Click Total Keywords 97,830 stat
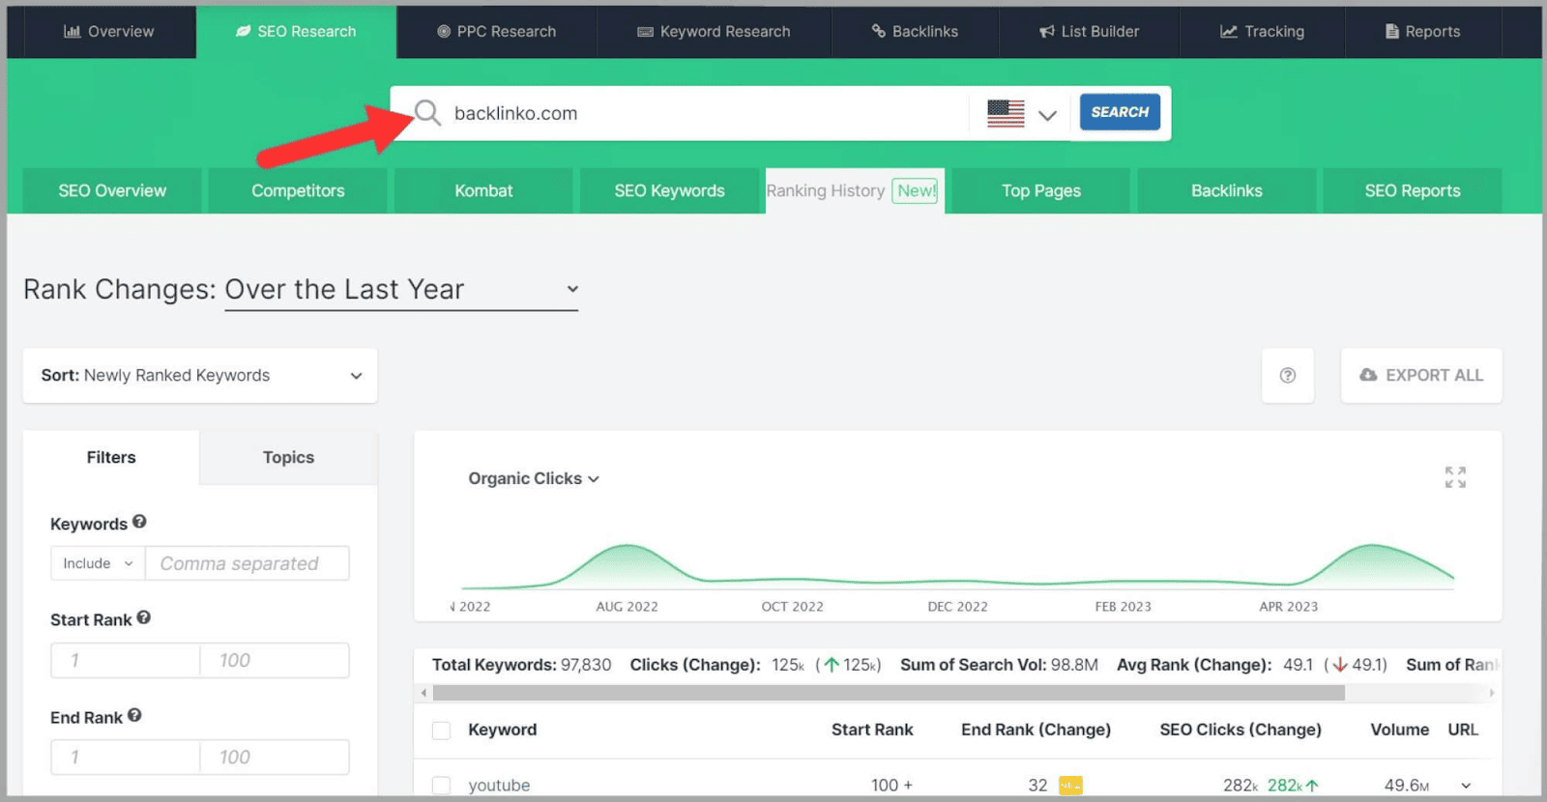 click(x=521, y=665)
